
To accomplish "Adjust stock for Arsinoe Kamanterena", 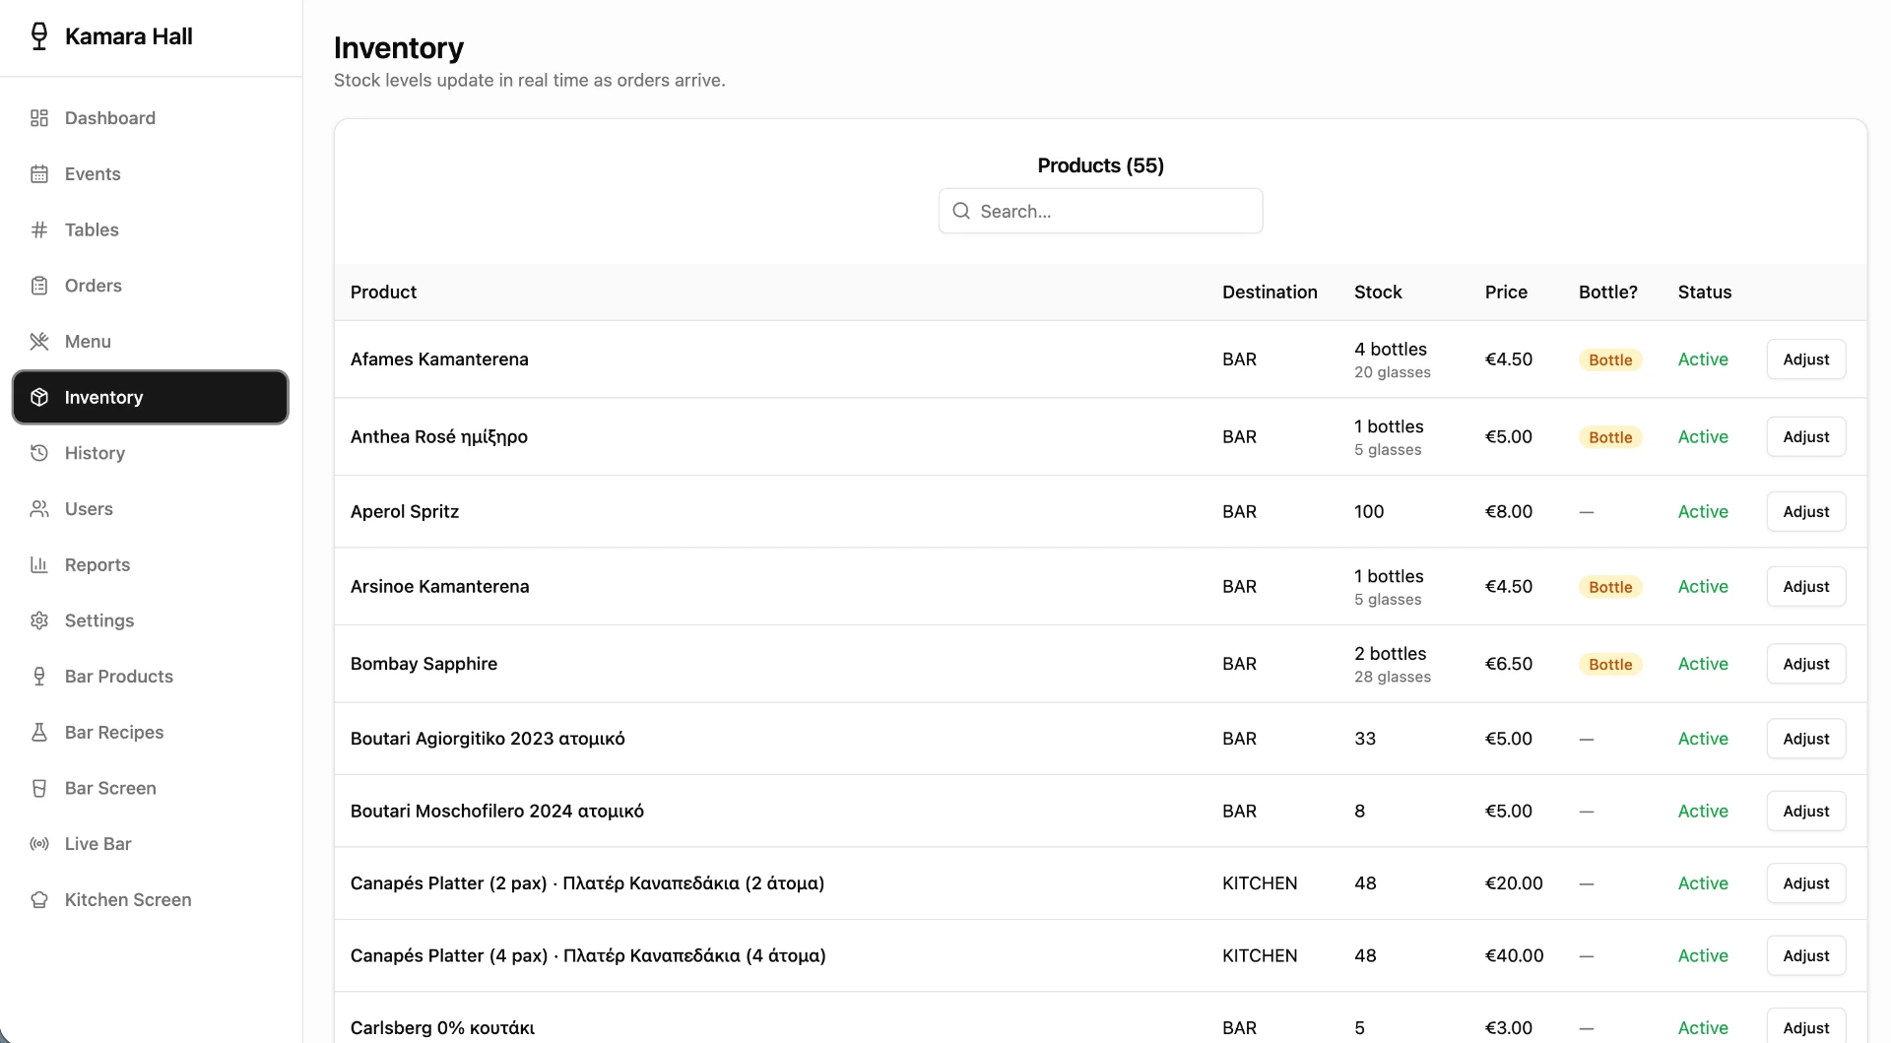I will point(1805,586).
